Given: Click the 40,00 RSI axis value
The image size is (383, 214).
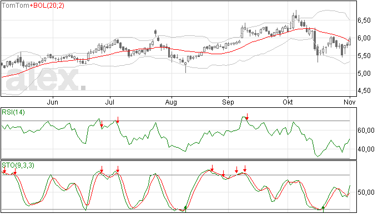Looking at the screenshot, I should [366, 149].
